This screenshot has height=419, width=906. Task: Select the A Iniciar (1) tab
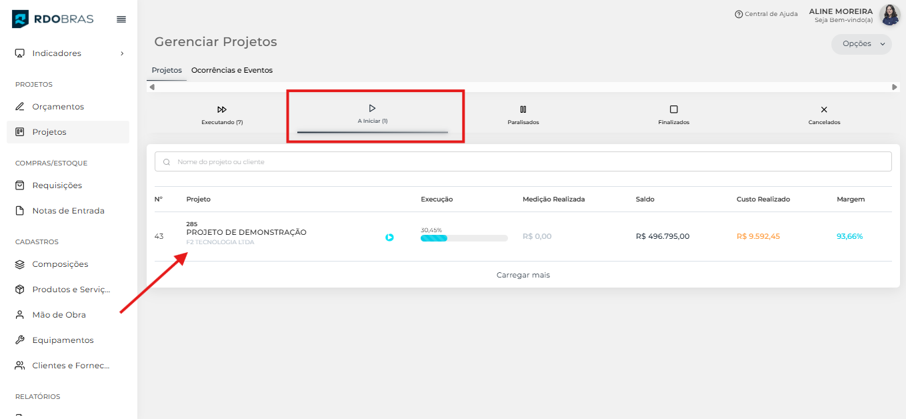pyautogui.click(x=372, y=114)
